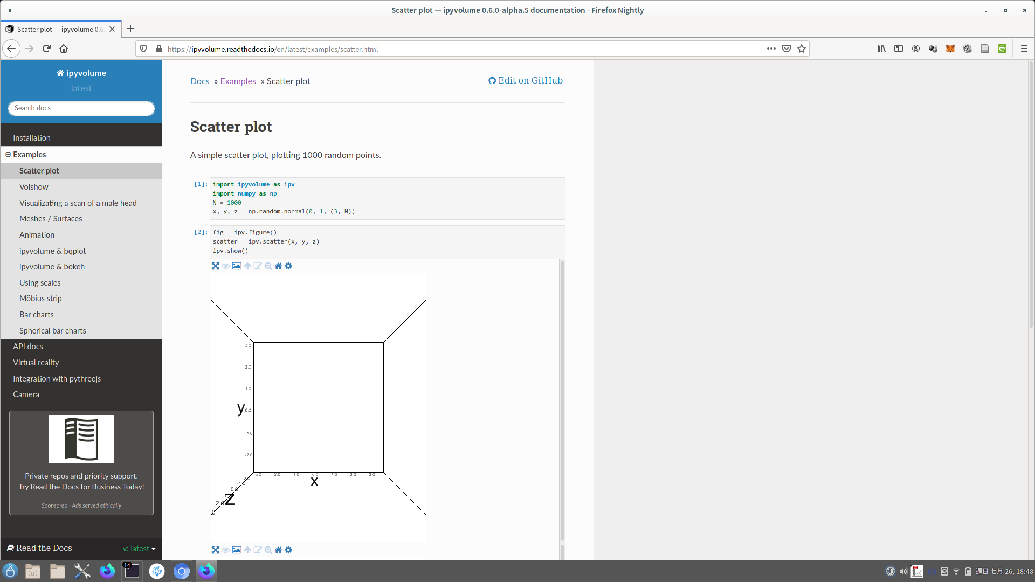Click the 'Edit on GitHub' link
1035x582 pixels.
(526, 80)
